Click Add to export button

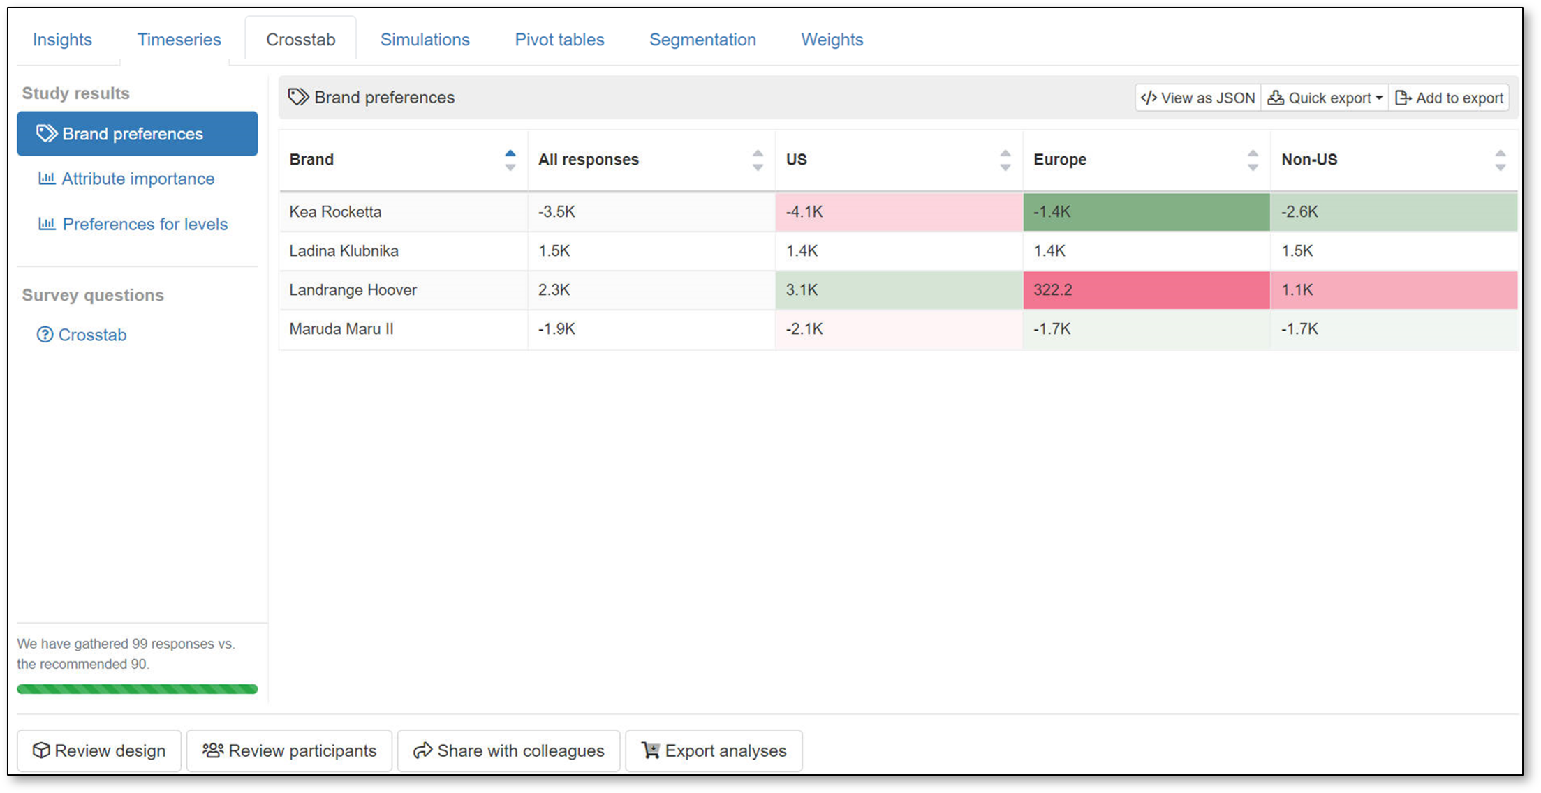pos(1449,98)
